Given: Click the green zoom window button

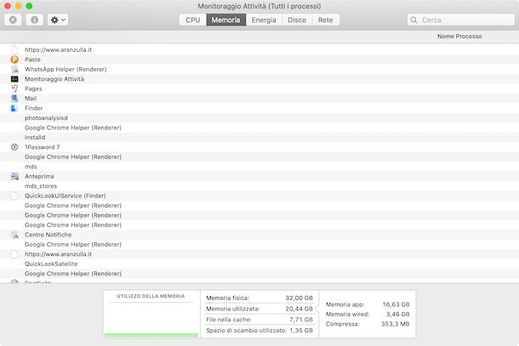Looking at the screenshot, I should 29,6.
